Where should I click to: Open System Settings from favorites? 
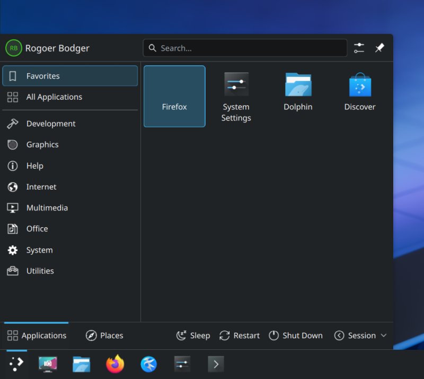(236, 96)
